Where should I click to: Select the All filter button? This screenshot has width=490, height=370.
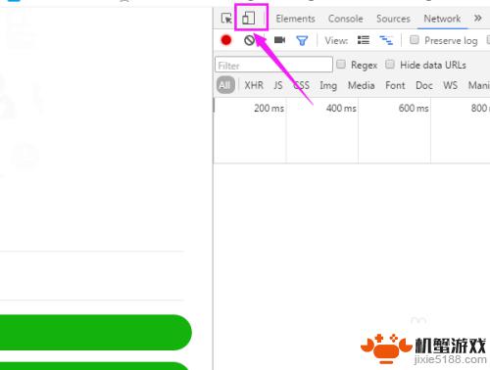[225, 85]
